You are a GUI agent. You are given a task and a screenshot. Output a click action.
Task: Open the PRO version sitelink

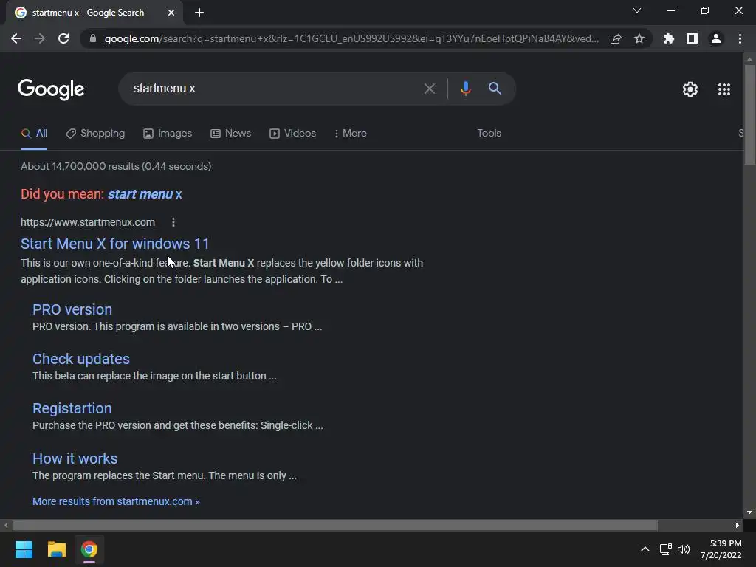point(72,309)
